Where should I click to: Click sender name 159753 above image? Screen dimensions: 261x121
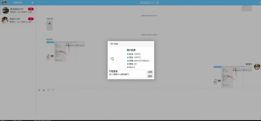50,39
